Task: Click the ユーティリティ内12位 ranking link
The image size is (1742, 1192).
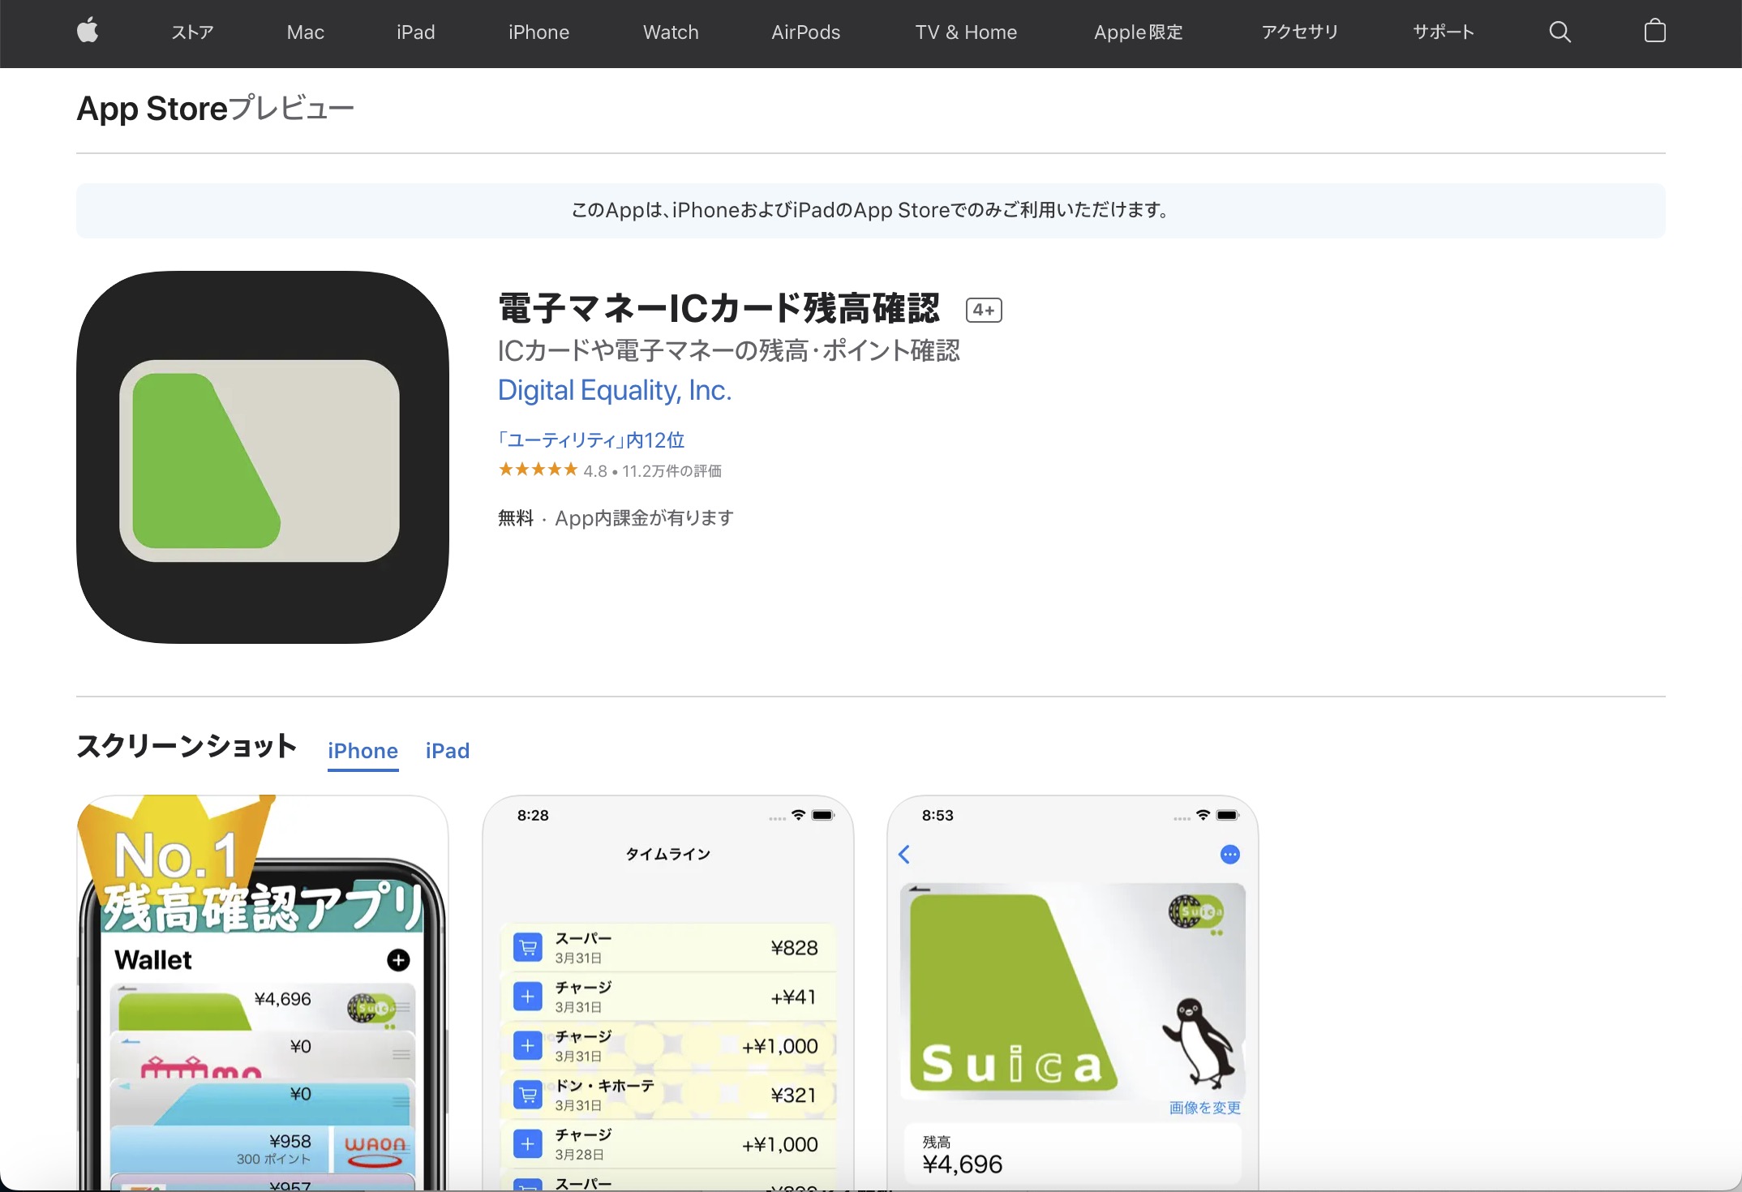Action: [x=590, y=439]
